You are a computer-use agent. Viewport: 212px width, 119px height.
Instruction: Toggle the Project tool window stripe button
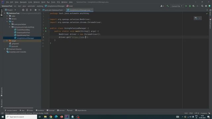click(1, 13)
